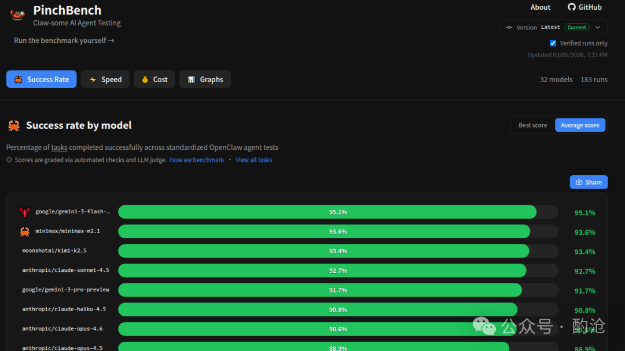The width and height of the screenshot is (625, 351).
Task: Click the crab icon next to minimax-m2.1
Action: coord(25,231)
